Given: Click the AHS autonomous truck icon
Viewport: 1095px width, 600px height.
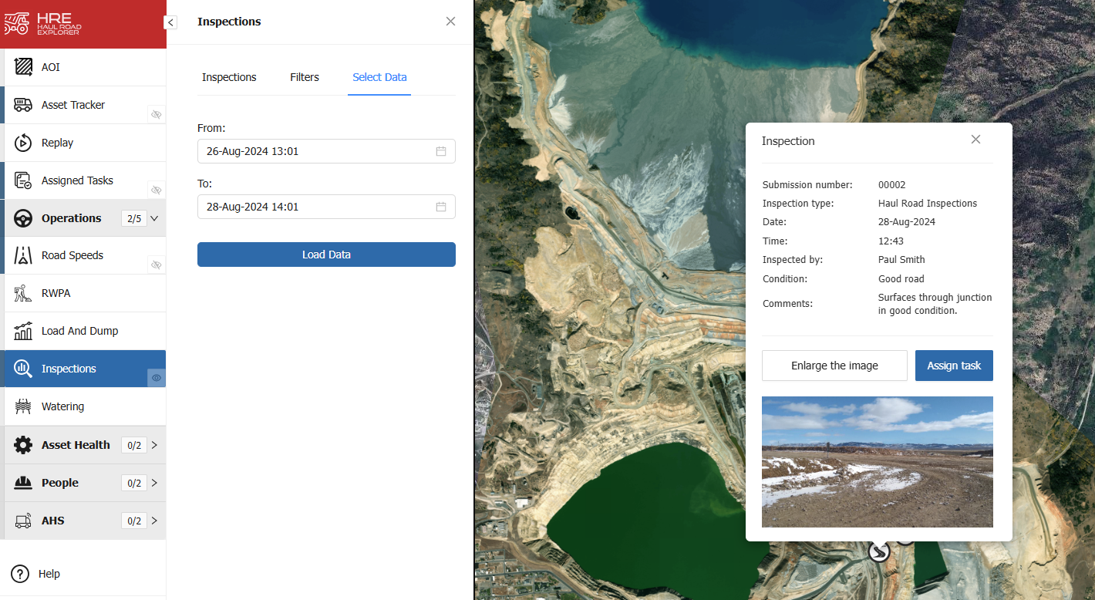Looking at the screenshot, I should point(23,521).
